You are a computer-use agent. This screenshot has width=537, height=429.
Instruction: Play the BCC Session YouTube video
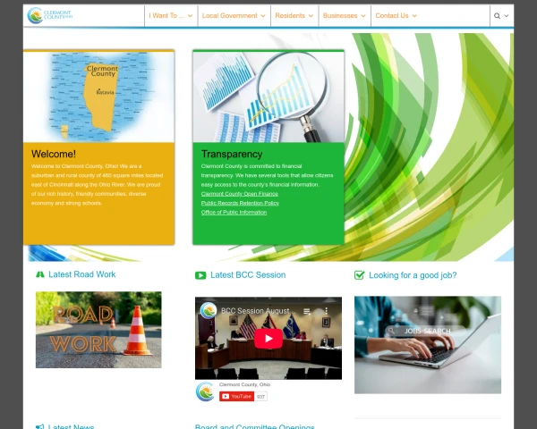(x=268, y=339)
